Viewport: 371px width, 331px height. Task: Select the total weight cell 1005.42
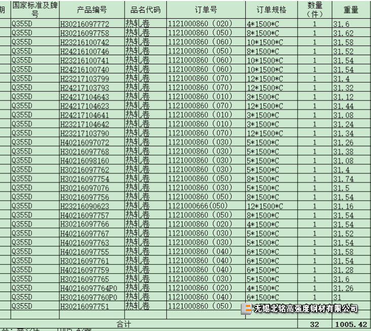point(351,324)
